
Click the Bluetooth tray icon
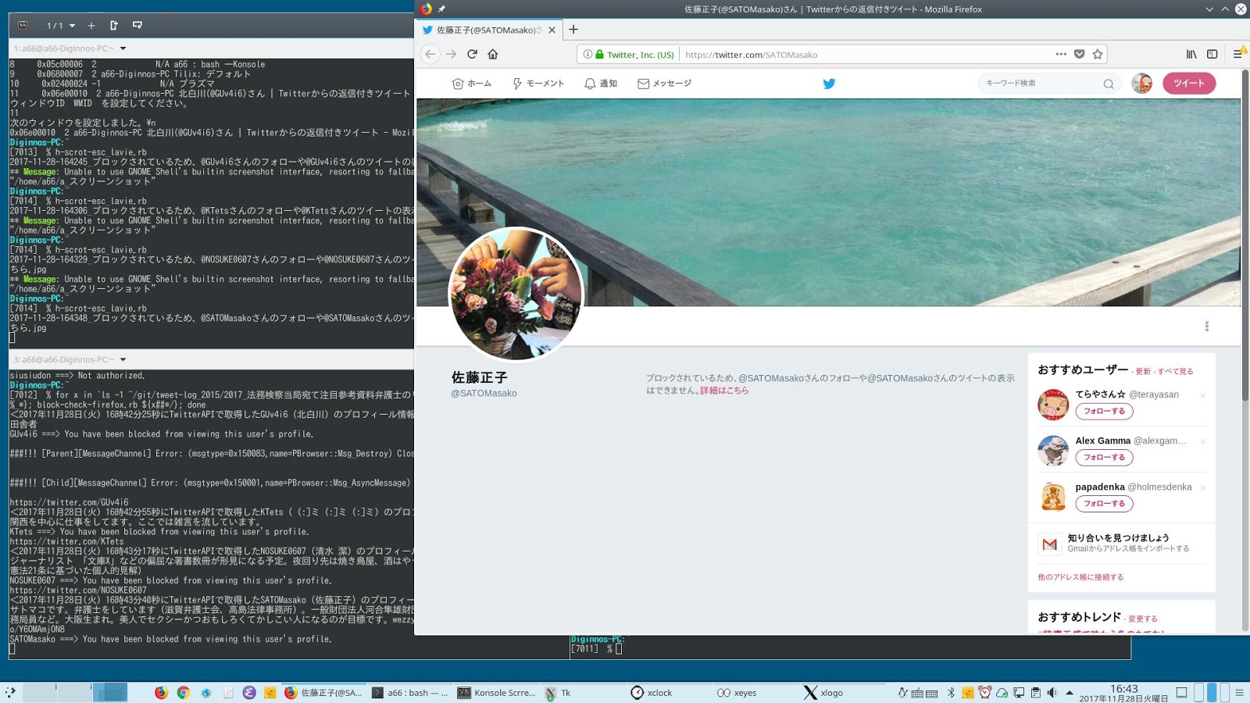click(x=951, y=693)
